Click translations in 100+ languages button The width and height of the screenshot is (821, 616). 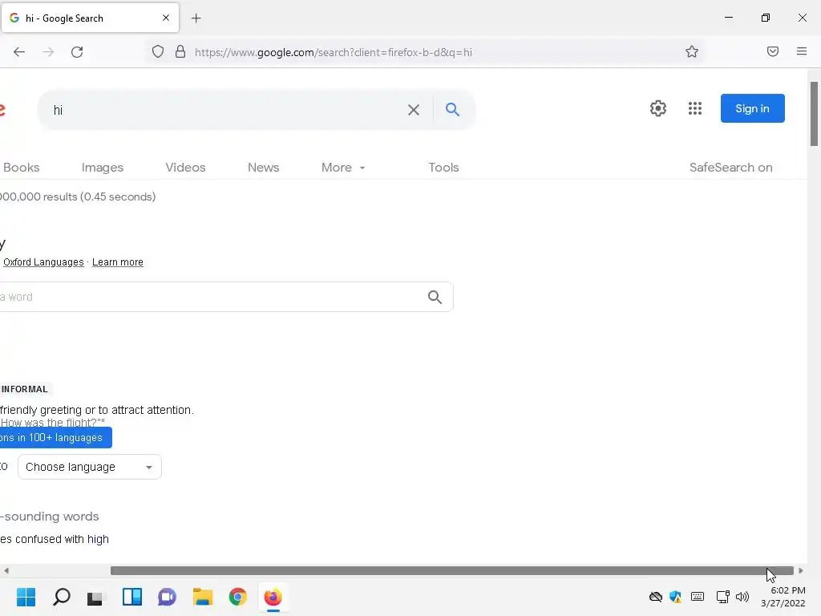tap(55, 437)
